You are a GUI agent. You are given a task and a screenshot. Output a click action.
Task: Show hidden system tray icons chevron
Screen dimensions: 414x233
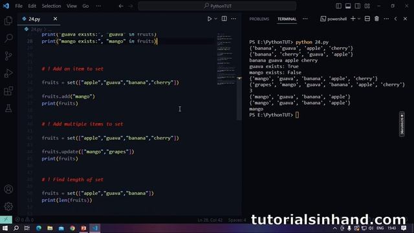335,228
